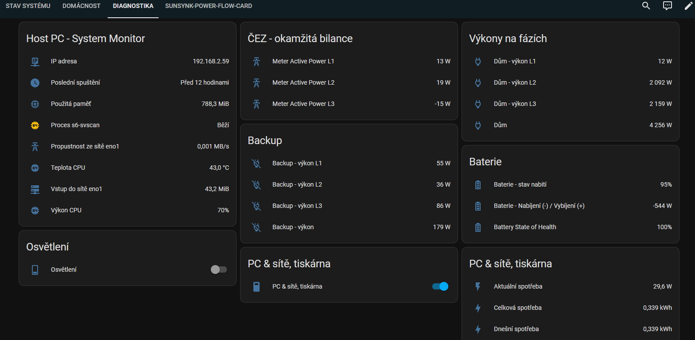Screen dimensions: 695x340
Task: Click the Backup - výkon L1 icon
Action: (256, 164)
